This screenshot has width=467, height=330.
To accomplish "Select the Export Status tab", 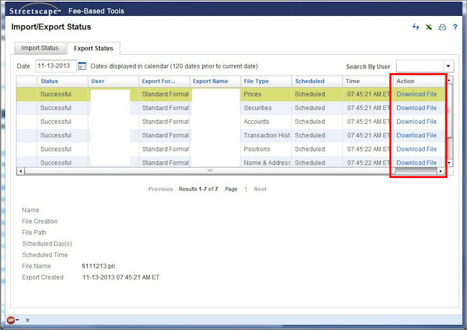I will [93, 48].
